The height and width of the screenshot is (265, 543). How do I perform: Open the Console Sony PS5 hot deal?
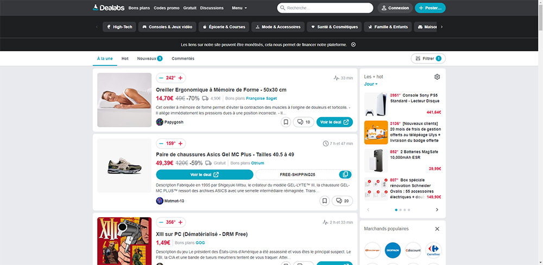click(x=402, y=104)
